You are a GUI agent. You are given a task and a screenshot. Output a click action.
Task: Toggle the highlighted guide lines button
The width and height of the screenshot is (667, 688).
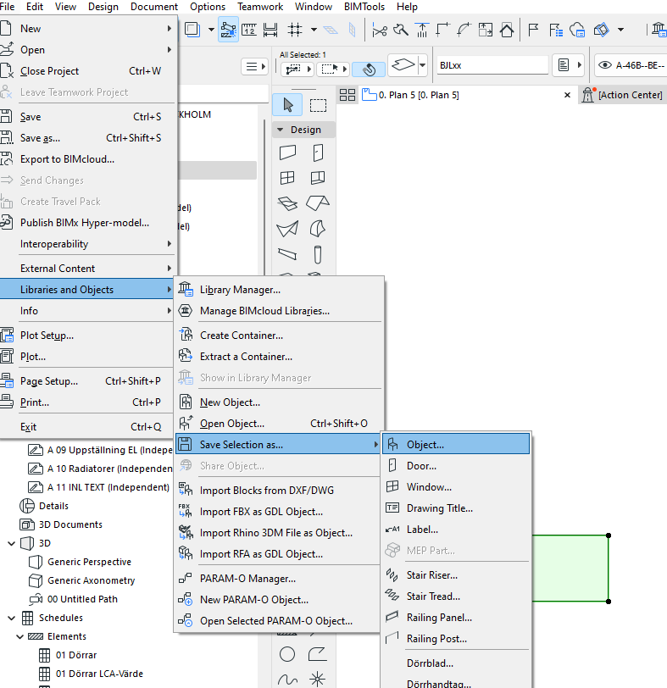point(229,30)
